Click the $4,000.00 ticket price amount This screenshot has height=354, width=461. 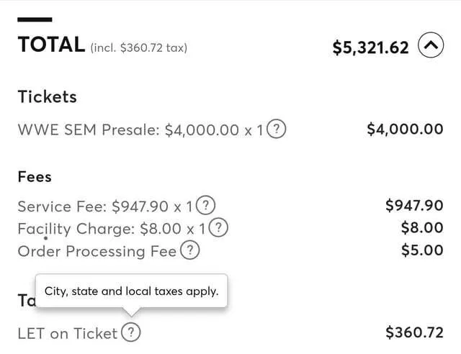pos(405,130)
